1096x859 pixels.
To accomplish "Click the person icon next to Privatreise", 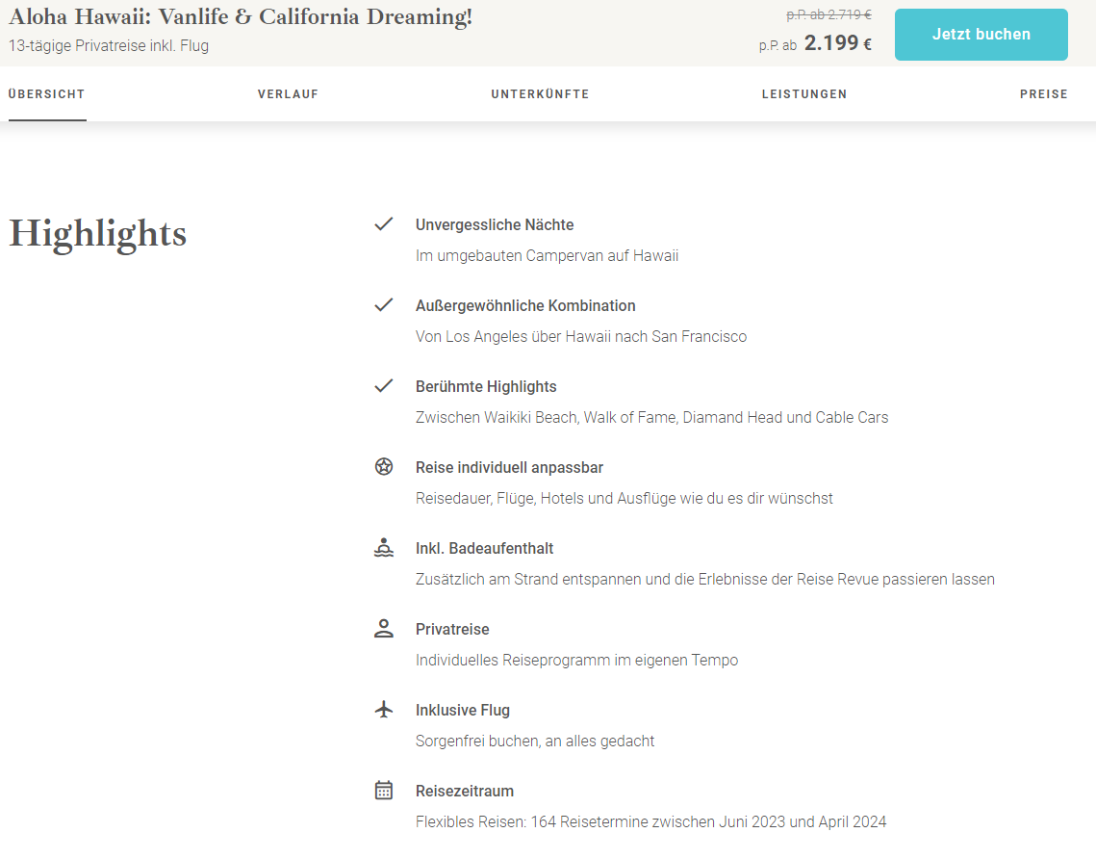I will (x=384, y=628).
